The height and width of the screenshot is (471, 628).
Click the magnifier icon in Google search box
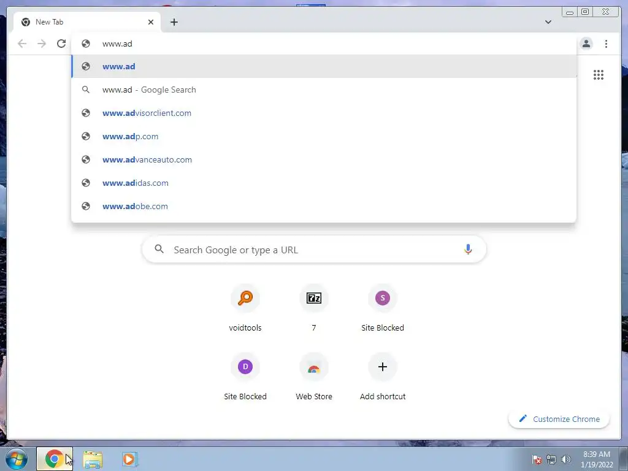click(x=159, y=249)
